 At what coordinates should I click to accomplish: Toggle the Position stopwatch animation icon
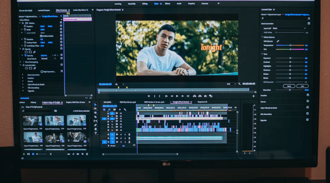[25, 26]
